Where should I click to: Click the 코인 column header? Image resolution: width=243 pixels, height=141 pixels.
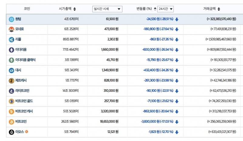(27, 9)
